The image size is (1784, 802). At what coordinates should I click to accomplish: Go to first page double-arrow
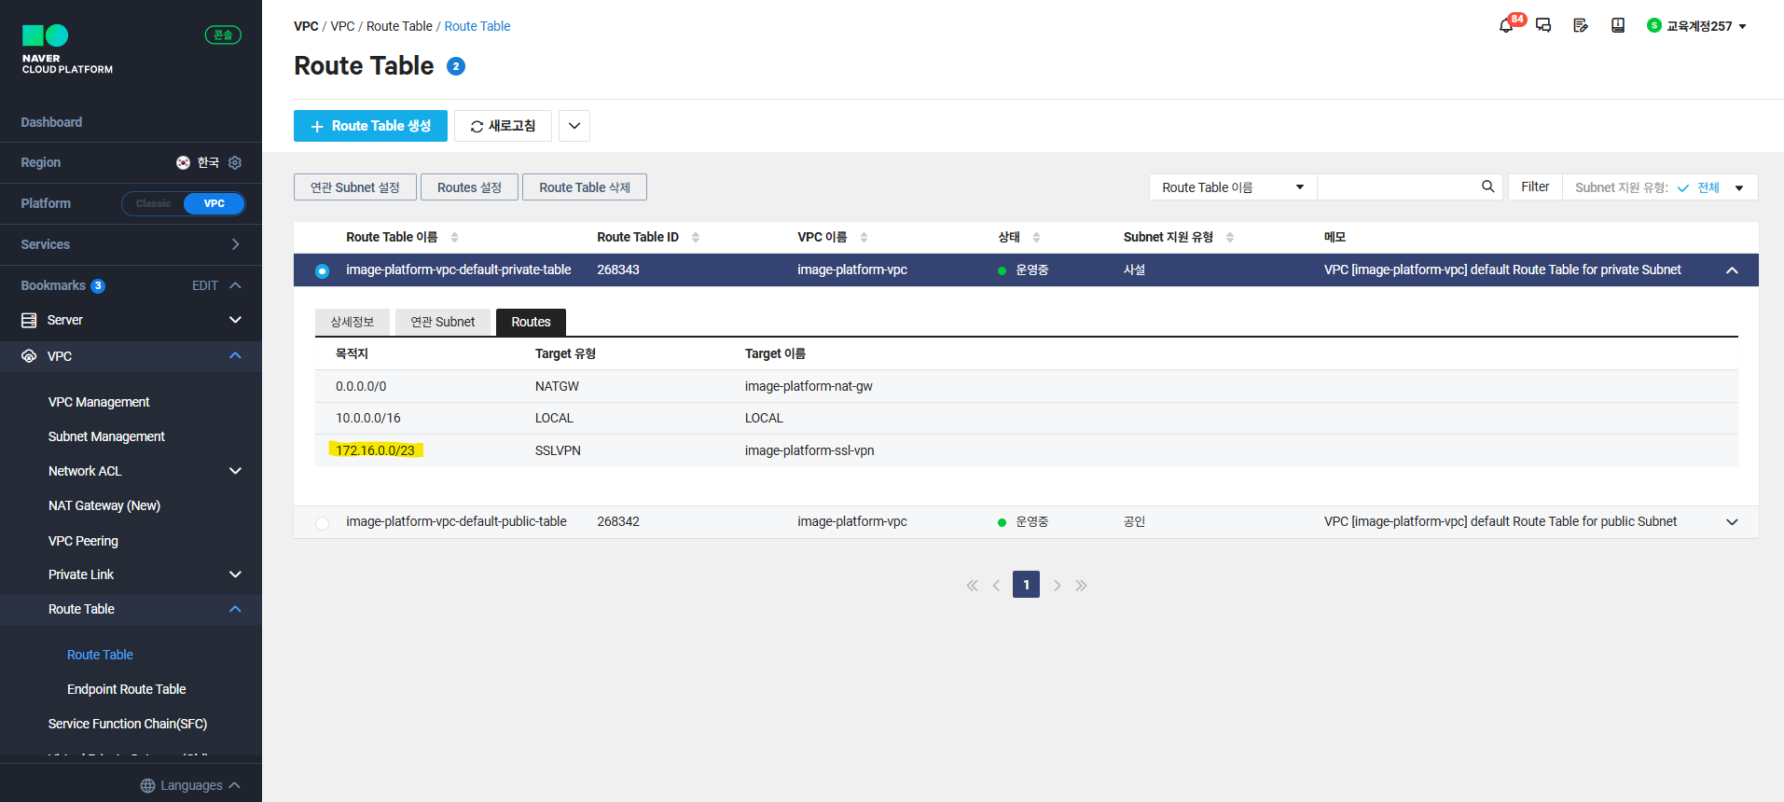(x=972, y=586)
